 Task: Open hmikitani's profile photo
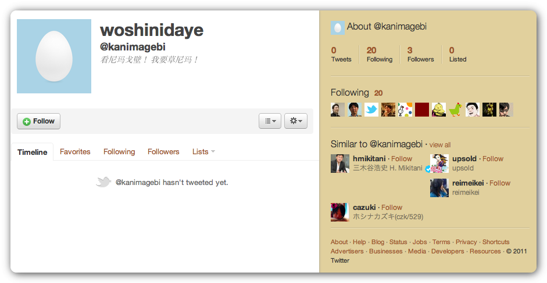340,164
